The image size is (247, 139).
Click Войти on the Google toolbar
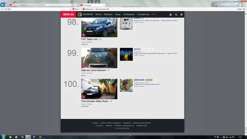240,9
